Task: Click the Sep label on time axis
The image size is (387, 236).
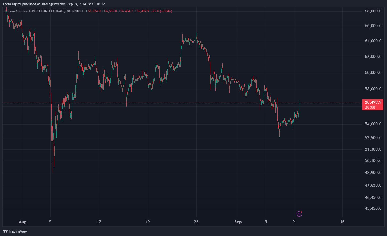Action: 238,222
